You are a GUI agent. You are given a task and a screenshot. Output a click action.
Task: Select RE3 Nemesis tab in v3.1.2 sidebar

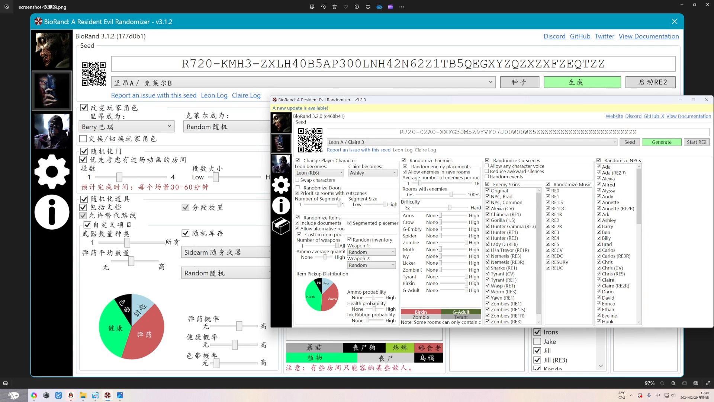[x=52, y=131]
